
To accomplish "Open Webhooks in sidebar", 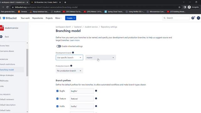I will point(4,81).
